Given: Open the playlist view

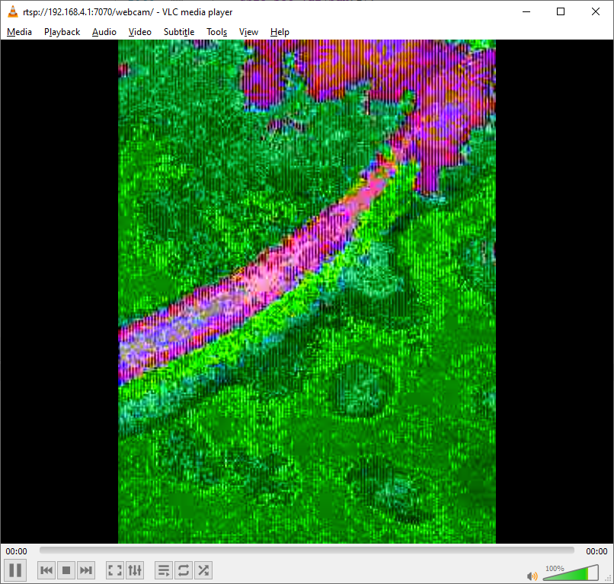Looking at the screenshot, I should (x=164, y=570).
